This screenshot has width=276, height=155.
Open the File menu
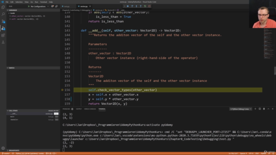7,2
